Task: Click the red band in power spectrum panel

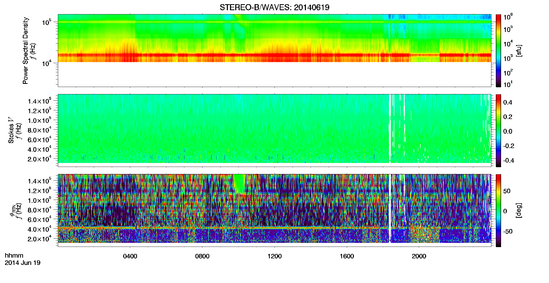Action: pos(274,55)
